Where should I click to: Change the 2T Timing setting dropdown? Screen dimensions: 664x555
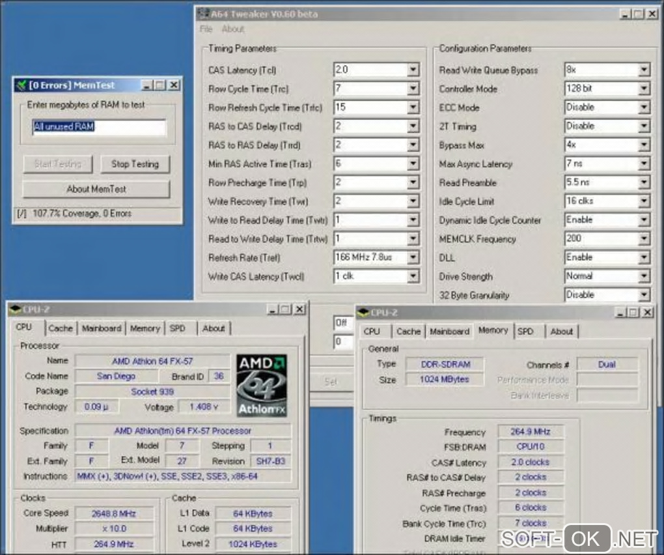[643, 126]
